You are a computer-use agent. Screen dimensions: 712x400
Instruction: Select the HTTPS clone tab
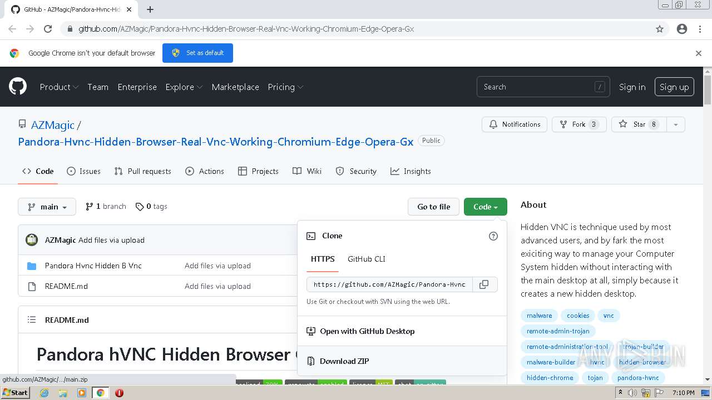(323, 259)
